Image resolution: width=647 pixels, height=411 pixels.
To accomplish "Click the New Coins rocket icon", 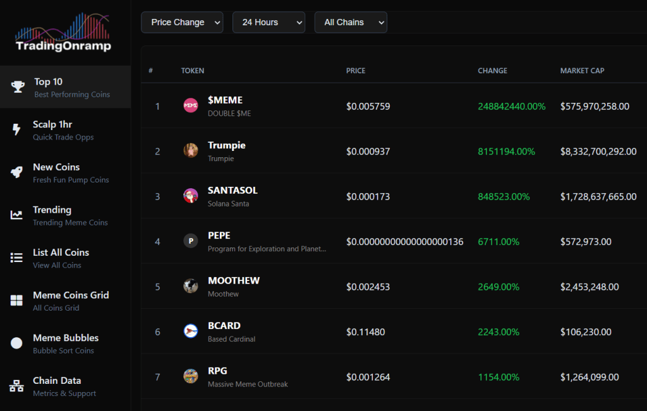I will click(x=17, y=172).
